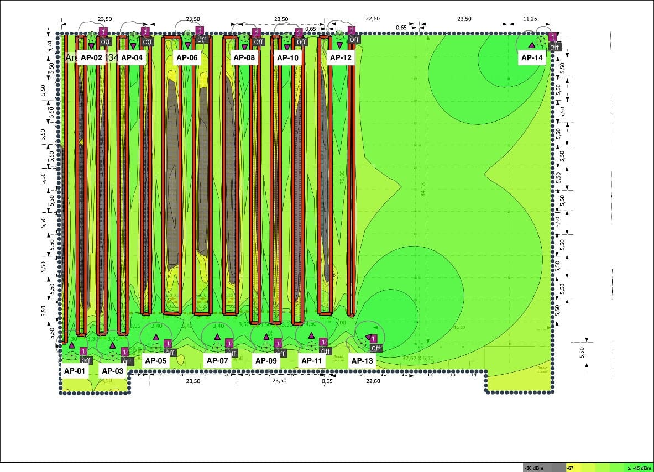This screenshot has width=654, height=472.
Task: Click the 75,60 vertical dimension text
Action: 342,177
